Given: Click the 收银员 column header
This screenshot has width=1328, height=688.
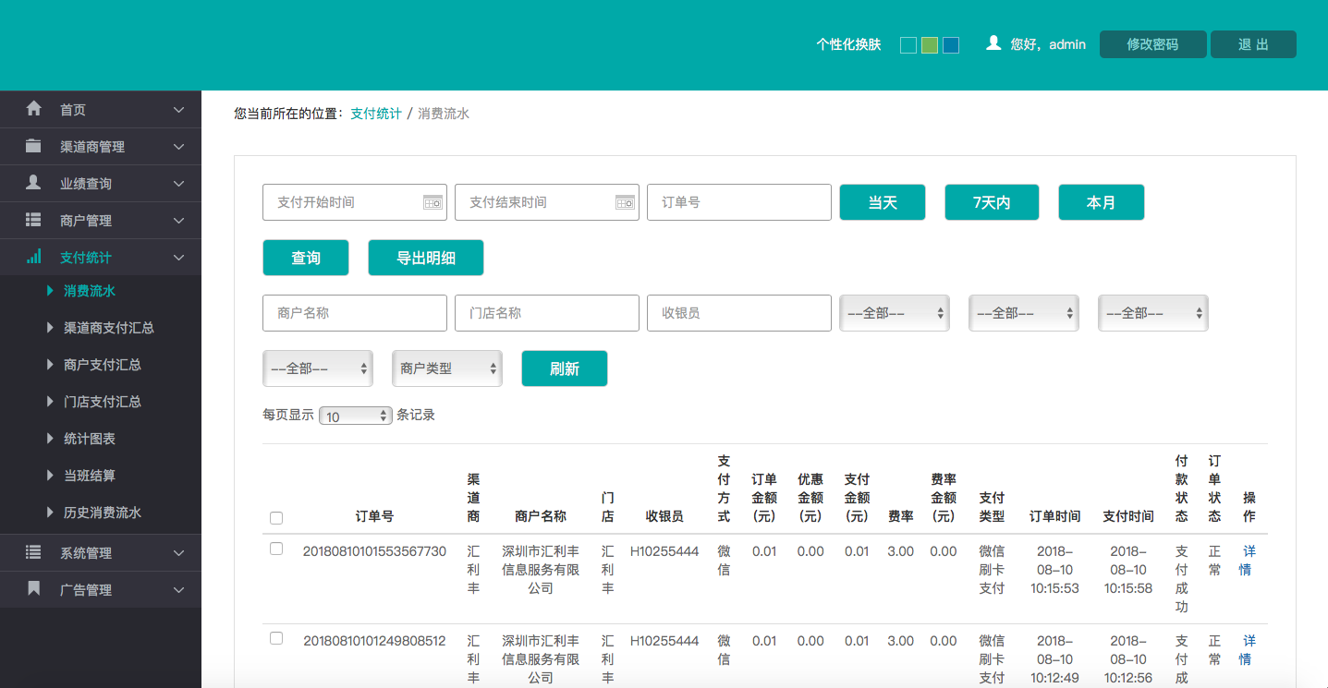Looking at the screenshot, I should [664, 516].
